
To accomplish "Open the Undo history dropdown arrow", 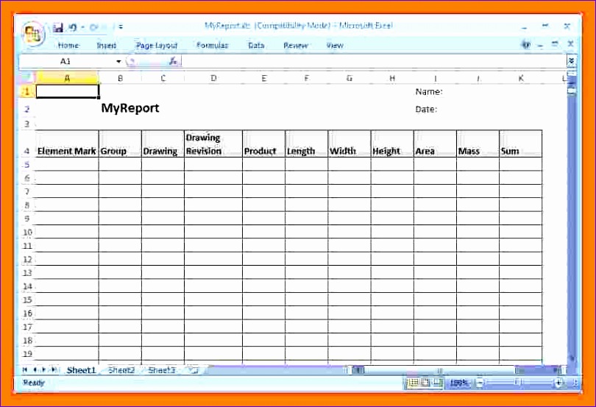I will [x=82, y=27].
